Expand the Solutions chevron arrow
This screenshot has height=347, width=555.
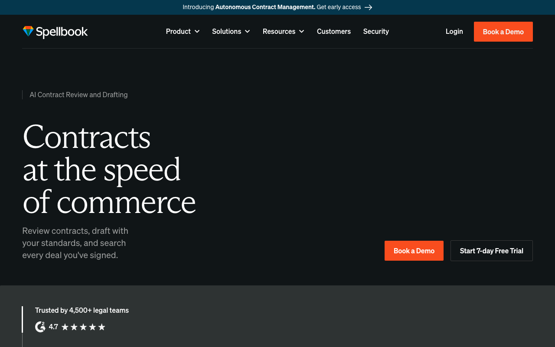coord(247,32)
